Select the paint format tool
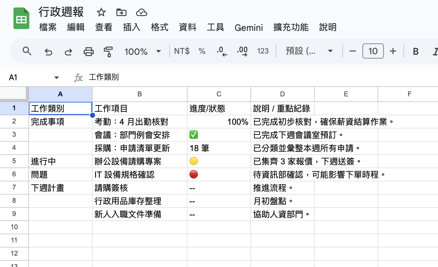Image resolution: width=438 pixels, height=267 pixels. tap(109, 51)
